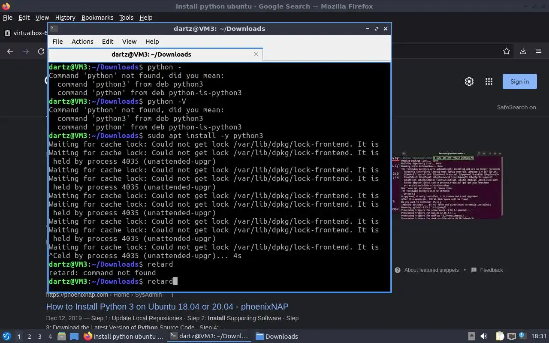549x343 pixels.
Task: Select the virtualbox Firefox tab
Action: point(25,33)
